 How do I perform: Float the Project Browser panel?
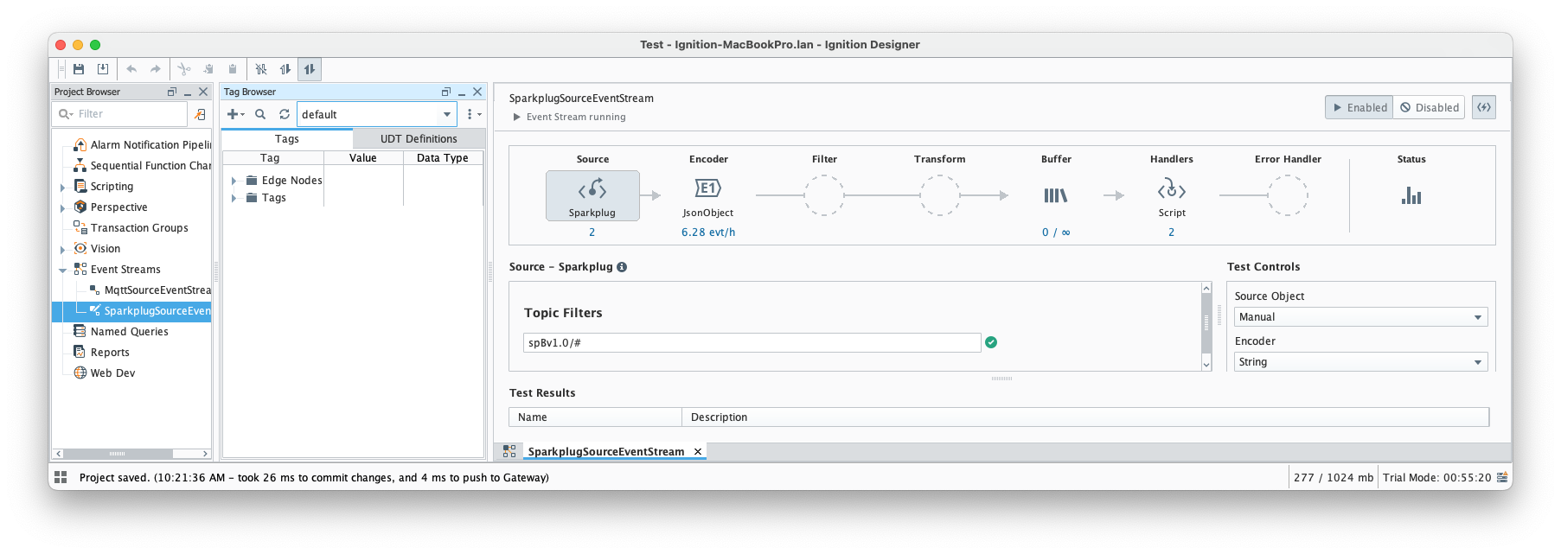click(x=171, y=92)
